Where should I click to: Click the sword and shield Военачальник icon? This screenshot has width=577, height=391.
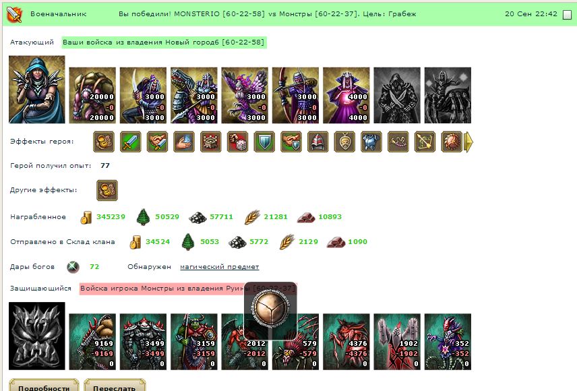click(14, 14)
